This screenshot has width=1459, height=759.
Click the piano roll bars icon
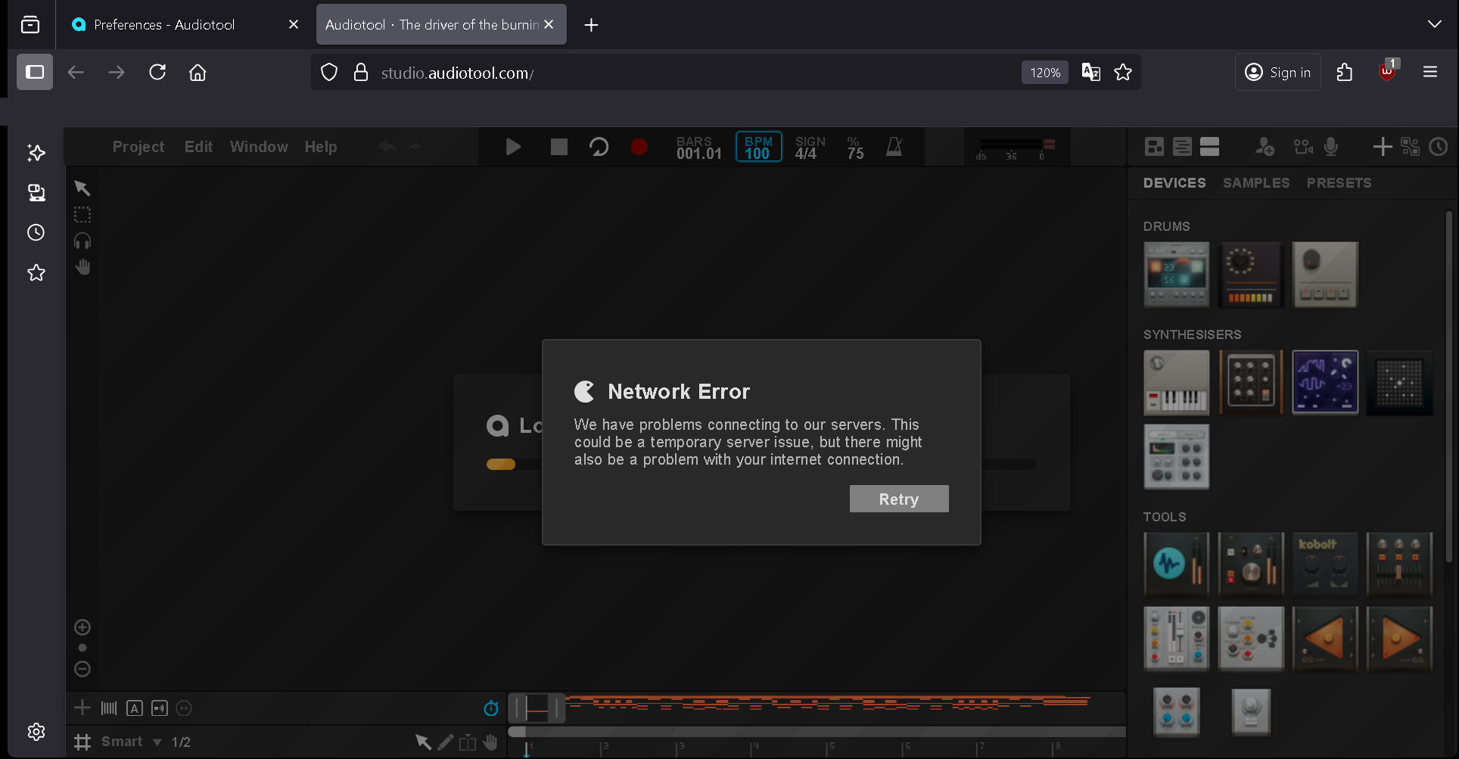[x=109, y=708]
